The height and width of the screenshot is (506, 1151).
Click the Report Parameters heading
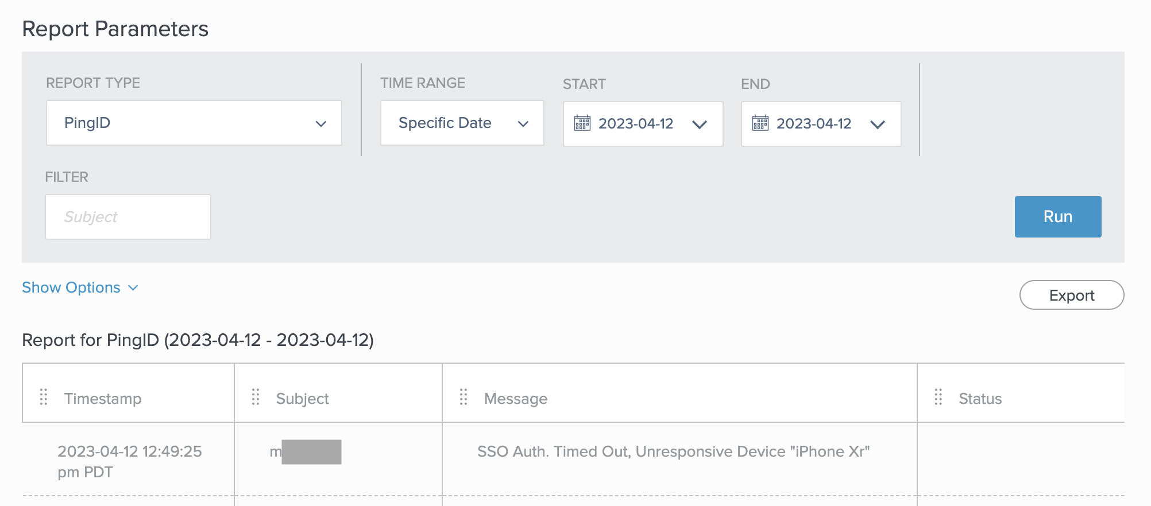tap(115, 28)
